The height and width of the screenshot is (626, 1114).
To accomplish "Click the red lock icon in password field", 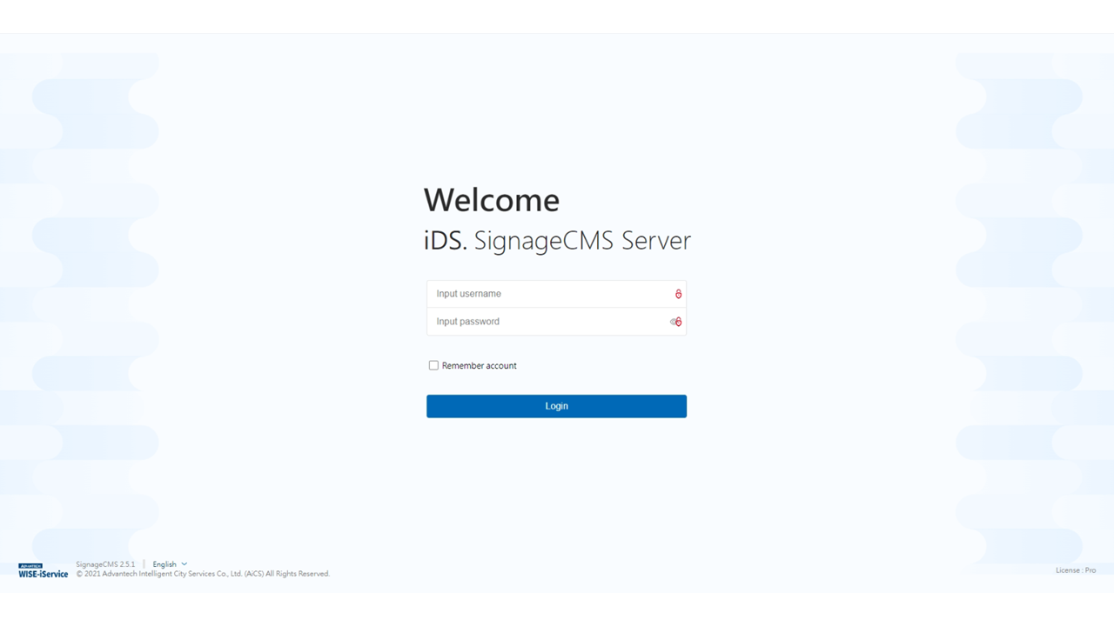I will [679, 322].
